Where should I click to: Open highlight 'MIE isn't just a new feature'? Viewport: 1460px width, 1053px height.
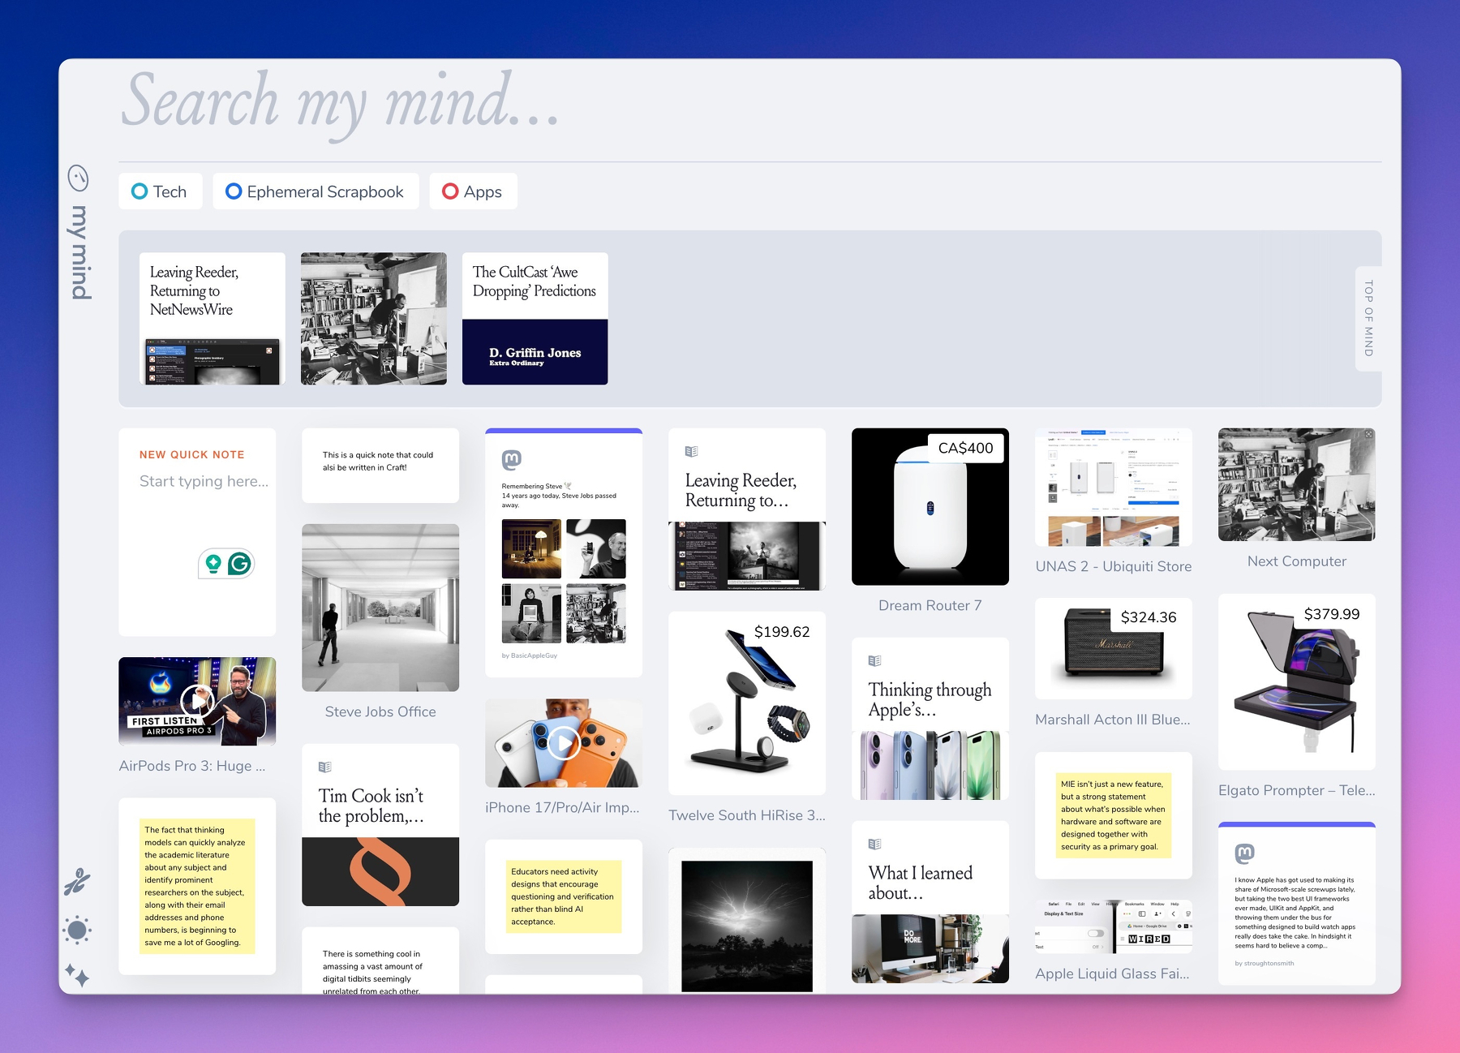click(x=1114, y=815)
